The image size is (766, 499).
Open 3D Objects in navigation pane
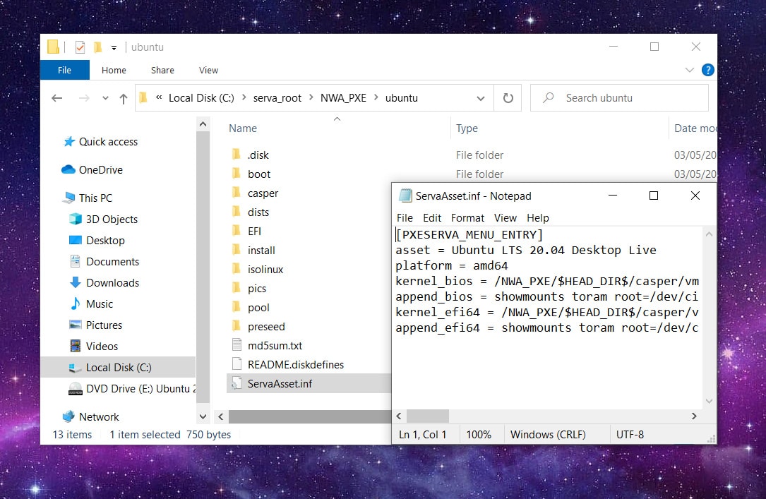pyautogui.click(x=104, y=220)
